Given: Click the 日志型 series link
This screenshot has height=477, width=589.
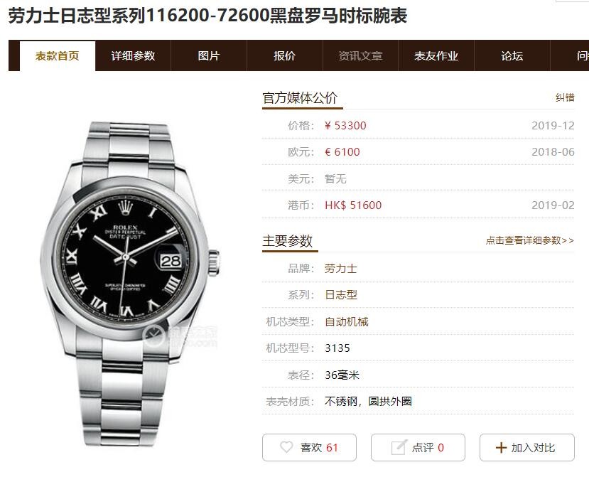Looking at the screenshot, I should (341, 295).
